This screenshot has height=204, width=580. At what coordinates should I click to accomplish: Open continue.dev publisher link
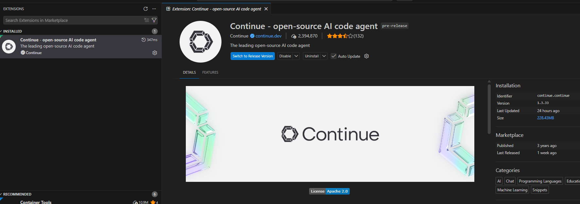click(269, 36)
